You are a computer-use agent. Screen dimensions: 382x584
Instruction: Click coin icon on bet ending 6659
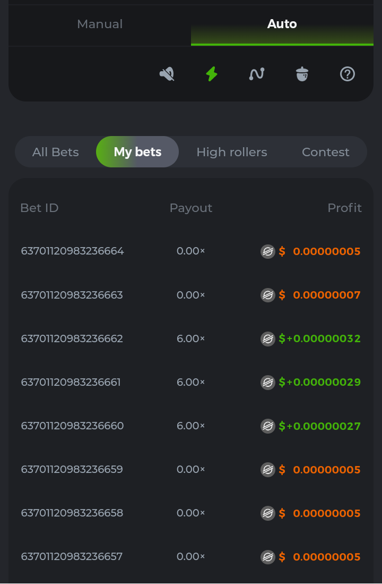(x=268, y=469)
